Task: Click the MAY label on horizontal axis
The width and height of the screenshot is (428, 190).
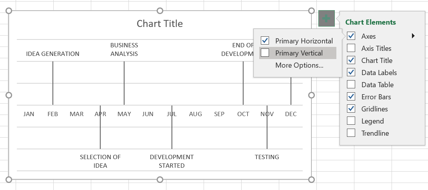Action: point(124,114)
